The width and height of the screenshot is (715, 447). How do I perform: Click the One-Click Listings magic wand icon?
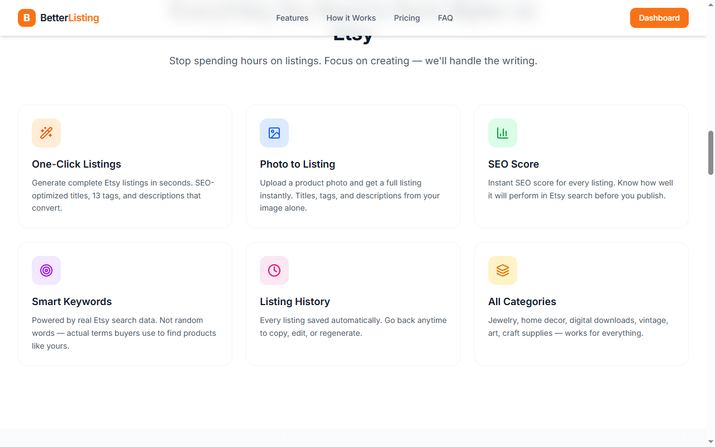(46, 133)
